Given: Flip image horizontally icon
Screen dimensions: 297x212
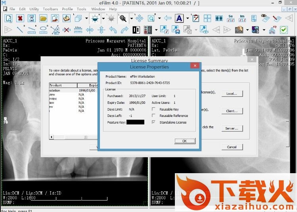Looking at the screenshot, I should point(90,30).
